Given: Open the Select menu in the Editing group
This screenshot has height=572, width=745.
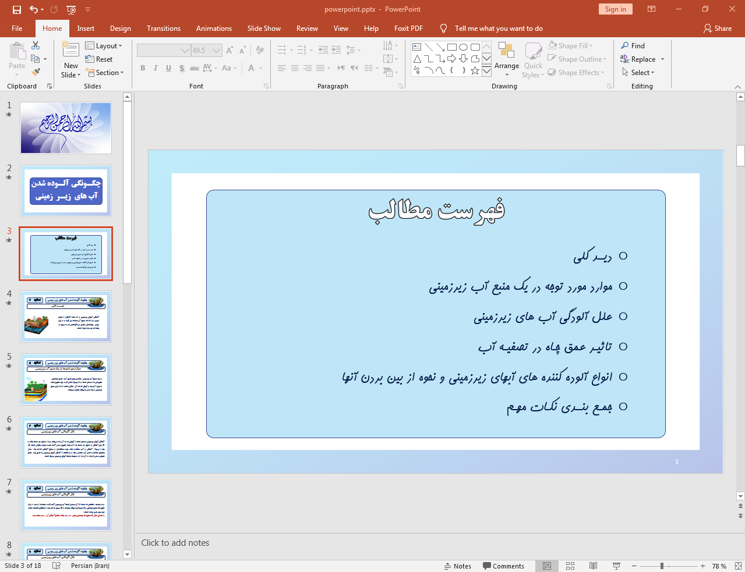Looking at the screenshot, I should click(x=638, y=72).
